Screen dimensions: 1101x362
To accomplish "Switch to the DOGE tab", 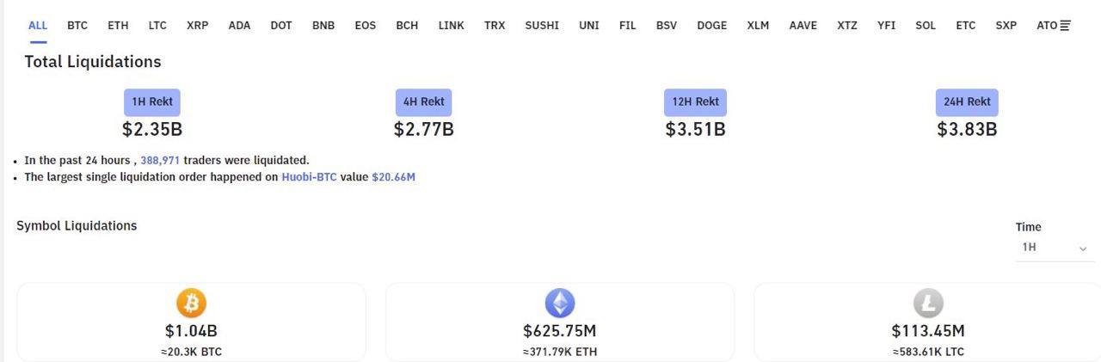I will [711, 26].
